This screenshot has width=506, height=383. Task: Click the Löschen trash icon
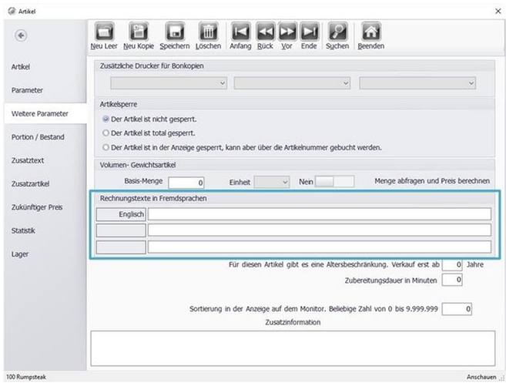tap(209, 32)
